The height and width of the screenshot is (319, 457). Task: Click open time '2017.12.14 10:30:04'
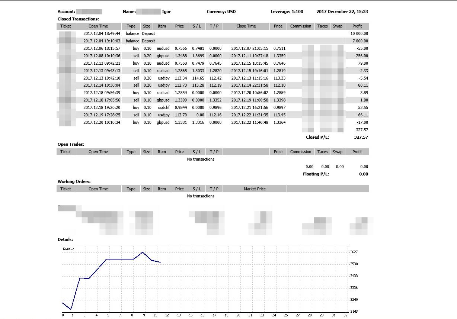pyautogui.click(x=102, y=85)
